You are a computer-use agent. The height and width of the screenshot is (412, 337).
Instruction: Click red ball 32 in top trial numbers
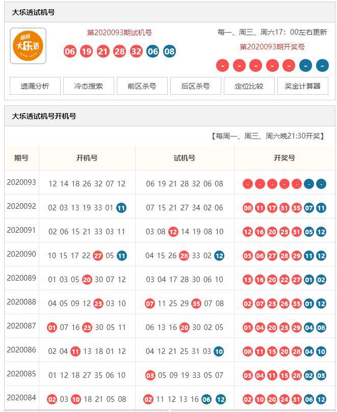click(136, 51)
